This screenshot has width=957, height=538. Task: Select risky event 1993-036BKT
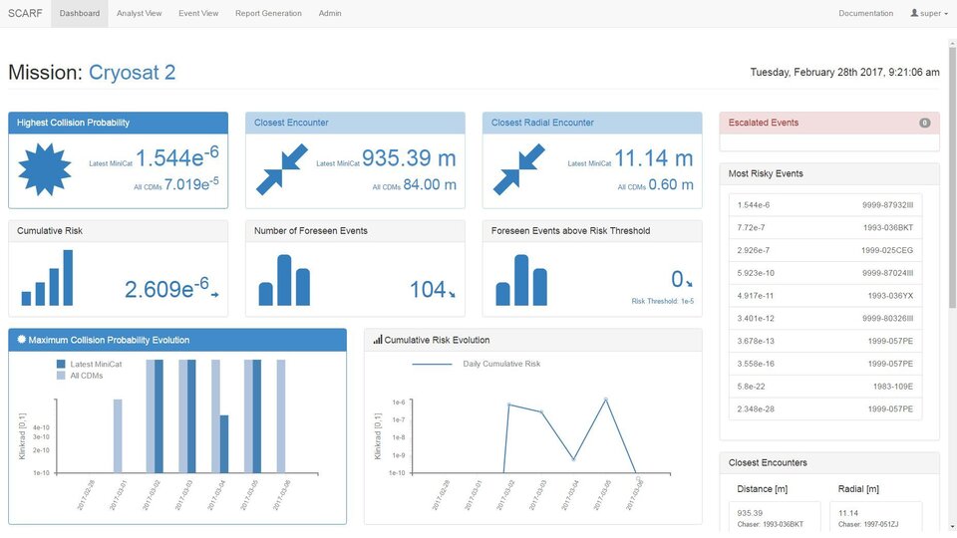825,227
